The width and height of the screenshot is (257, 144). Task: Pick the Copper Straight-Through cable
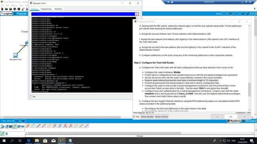pyautogui.click(x=39, y=126)
